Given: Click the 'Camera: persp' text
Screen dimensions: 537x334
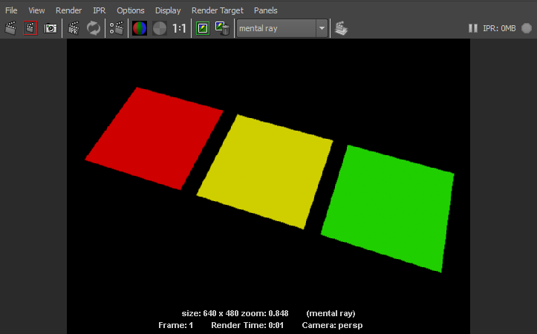Looking at the screenshot, I should coord(332,325).
